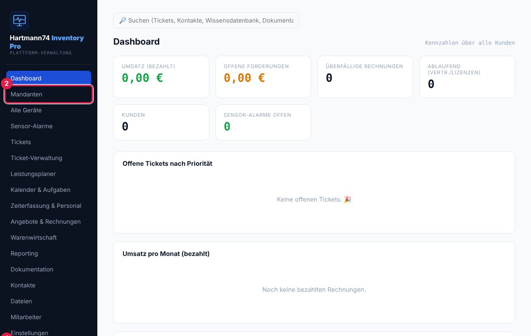
Task: Open Dokumentation page
Action: (x=49, y=269)
